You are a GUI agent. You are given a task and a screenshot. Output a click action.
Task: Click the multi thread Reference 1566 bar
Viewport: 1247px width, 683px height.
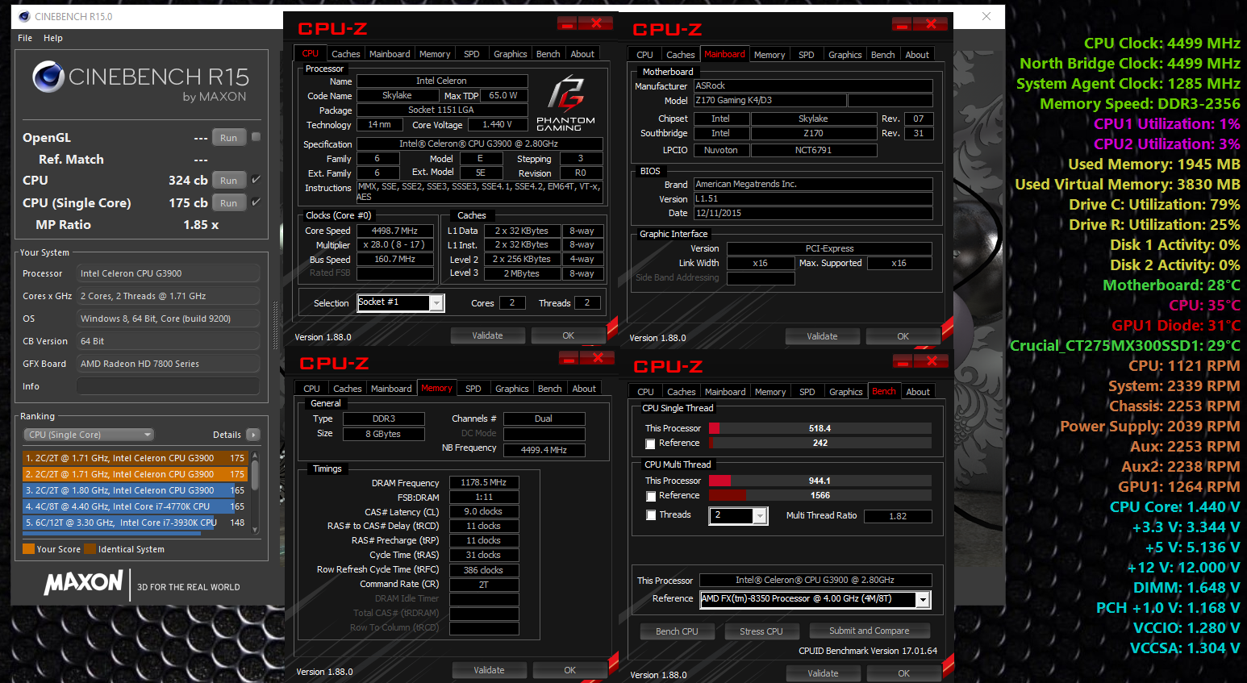(820, 495)
